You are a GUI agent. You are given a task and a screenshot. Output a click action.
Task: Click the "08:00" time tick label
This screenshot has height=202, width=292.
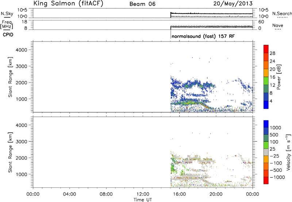tap(106, 194)
